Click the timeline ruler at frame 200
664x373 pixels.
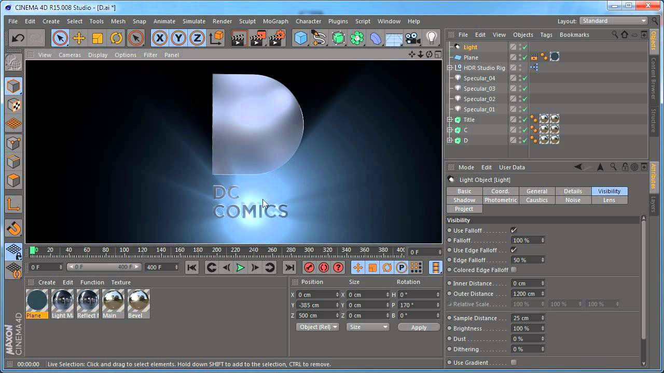217,250
